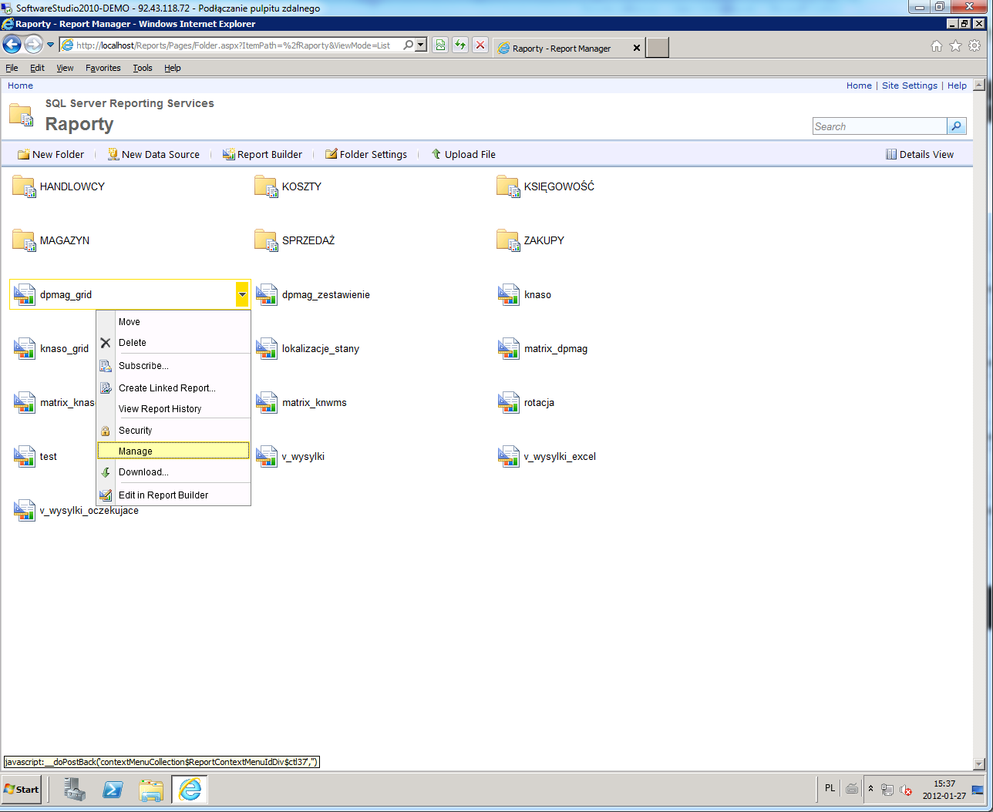Click the v_wysylki_excel report icon

(x=509, y=457)
